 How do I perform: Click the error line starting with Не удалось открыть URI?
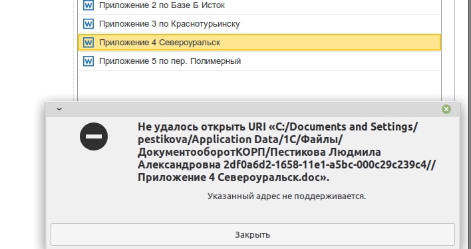pyautogui.click(x=277, y=127)
